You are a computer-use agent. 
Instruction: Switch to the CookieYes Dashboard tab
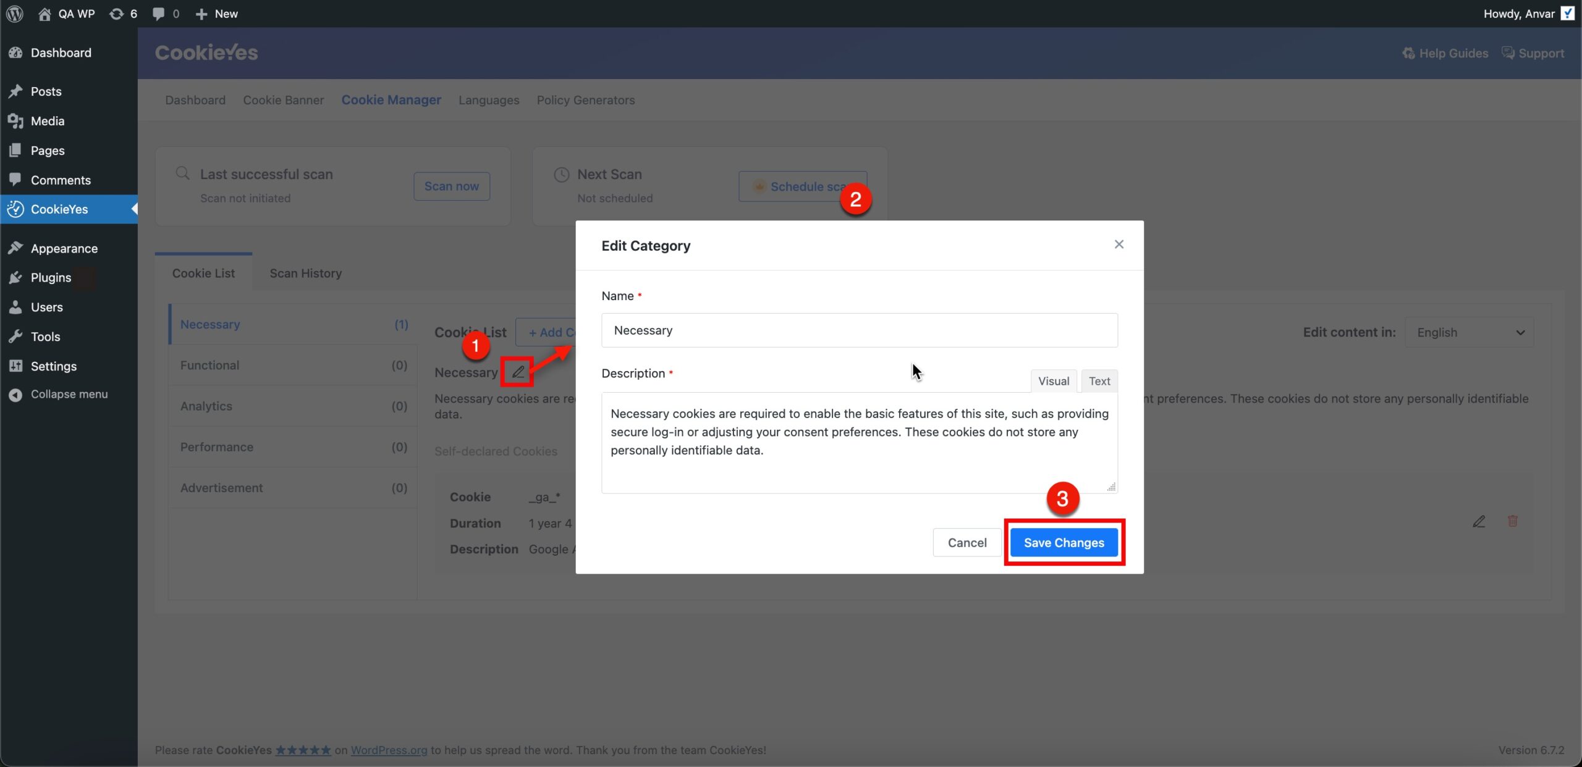pyautogui.click(x=195, y=100)
